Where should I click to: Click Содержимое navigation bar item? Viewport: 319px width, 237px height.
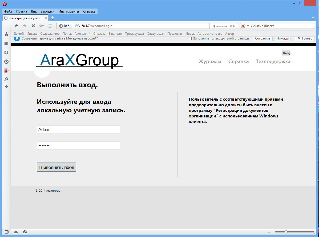(50, 34)
